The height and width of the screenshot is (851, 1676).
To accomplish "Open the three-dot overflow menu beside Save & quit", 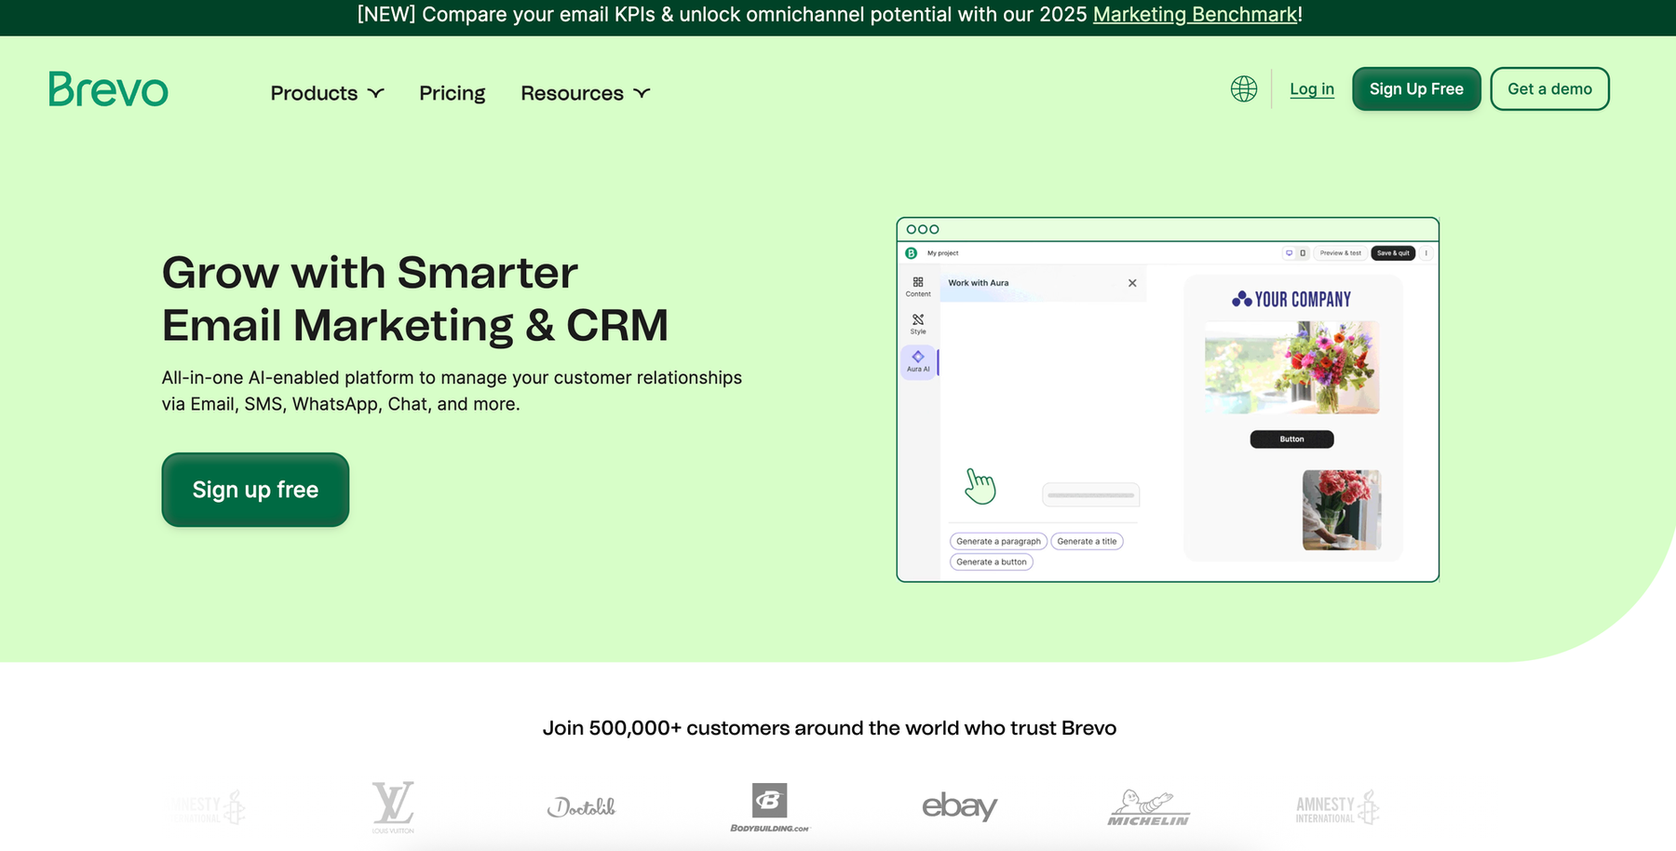I will [x=1426, y=253].
